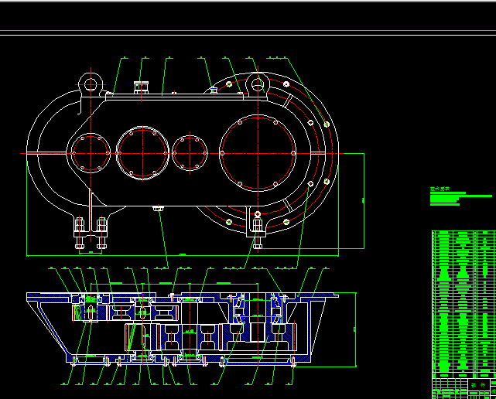
Task: Select the leftmost small bearing cover circle
Action: [91, 153]
